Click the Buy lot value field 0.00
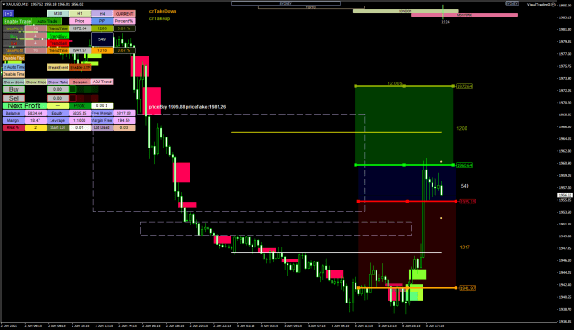 58,90
